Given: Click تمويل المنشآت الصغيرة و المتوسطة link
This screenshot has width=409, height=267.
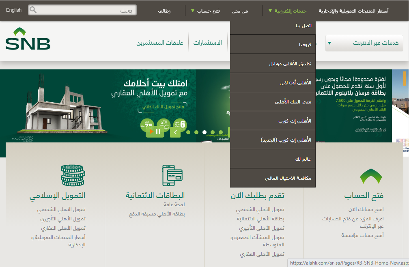Looking at the screenshot, I should [x=257, y=241].
